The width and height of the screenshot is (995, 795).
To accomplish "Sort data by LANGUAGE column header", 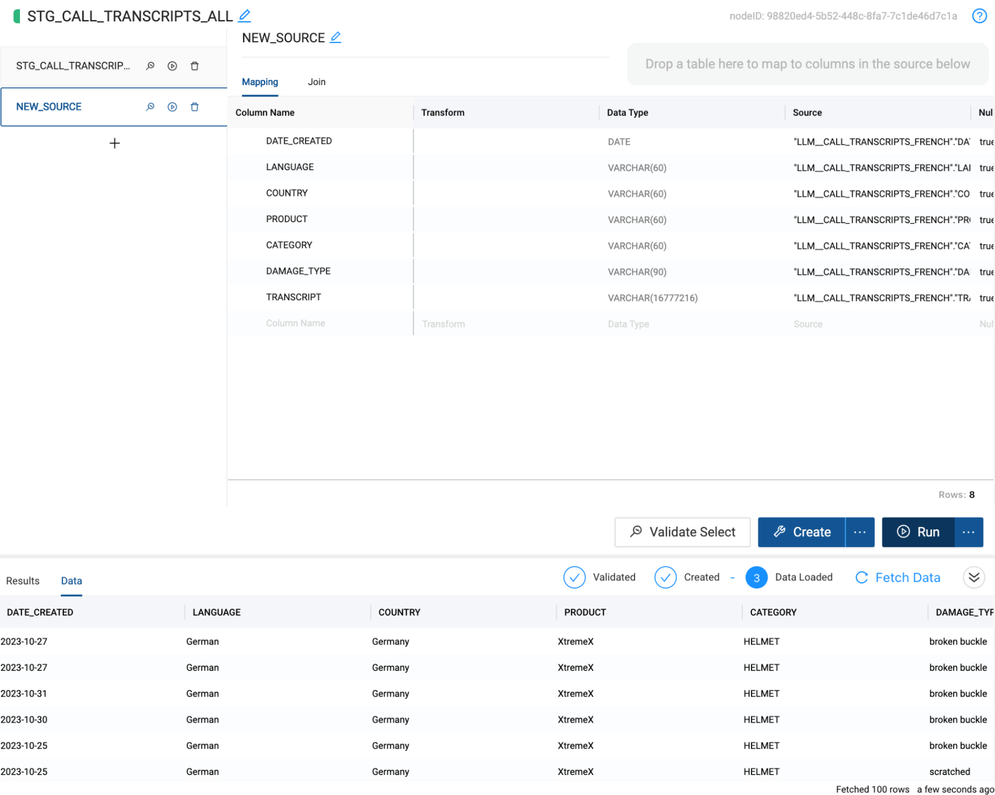I will click(217, 612).
